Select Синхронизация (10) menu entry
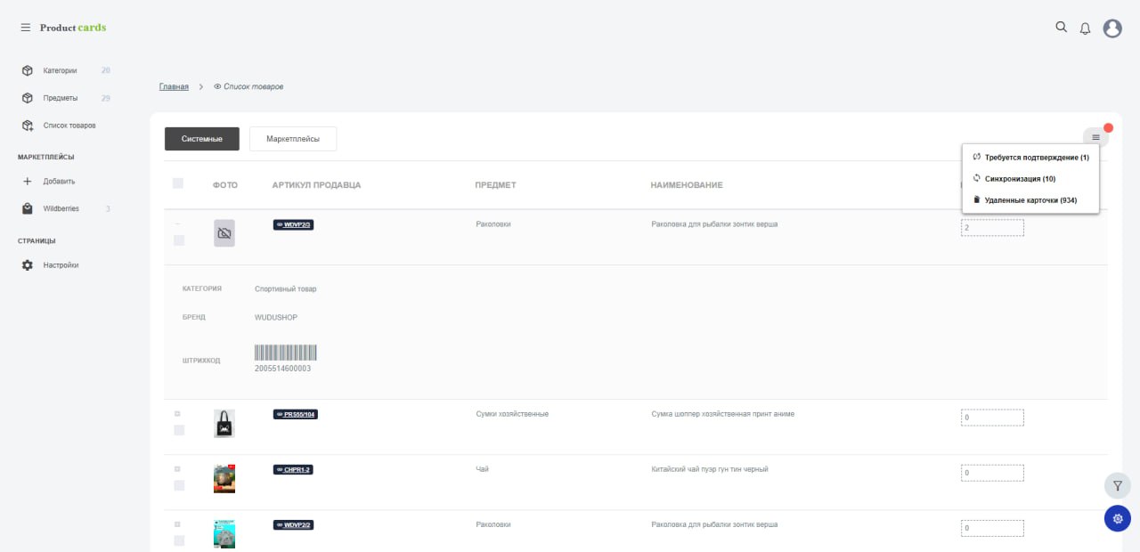The height and width of the screenshot is (552, 1140). (1030, 178)
